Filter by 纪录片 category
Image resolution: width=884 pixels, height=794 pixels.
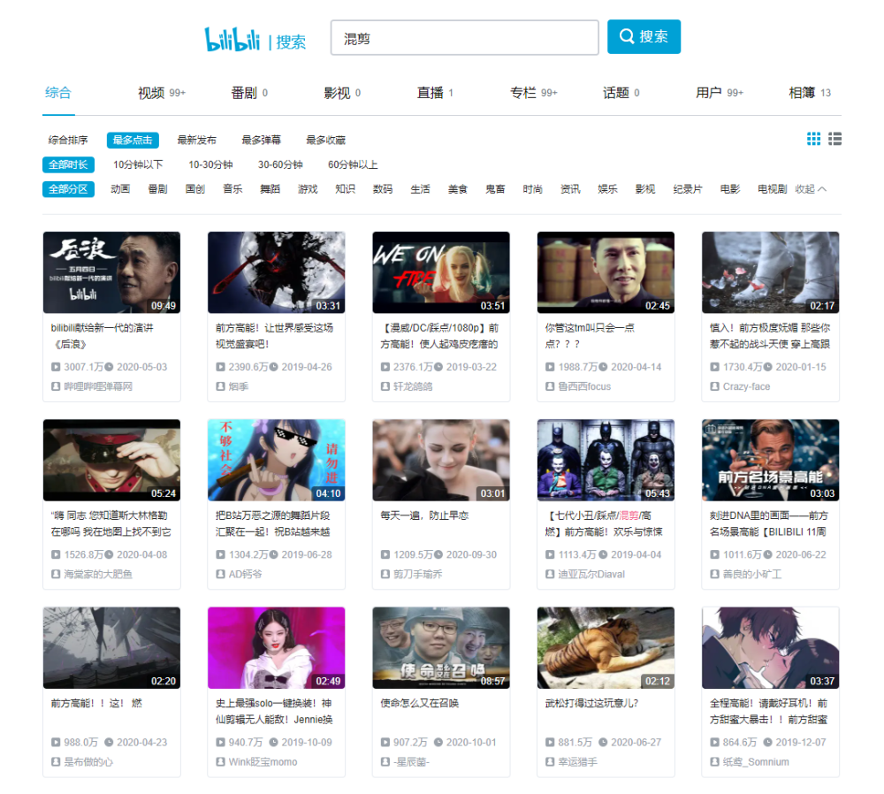[688, 189]
